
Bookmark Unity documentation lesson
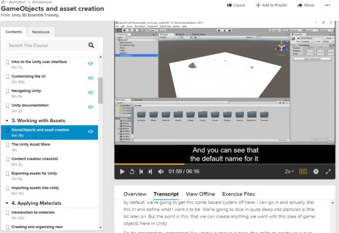pyautogui.click(x=7, y=106)
